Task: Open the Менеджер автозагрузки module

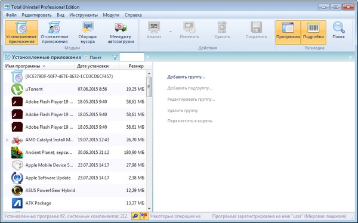Action: tap(121, 32)
